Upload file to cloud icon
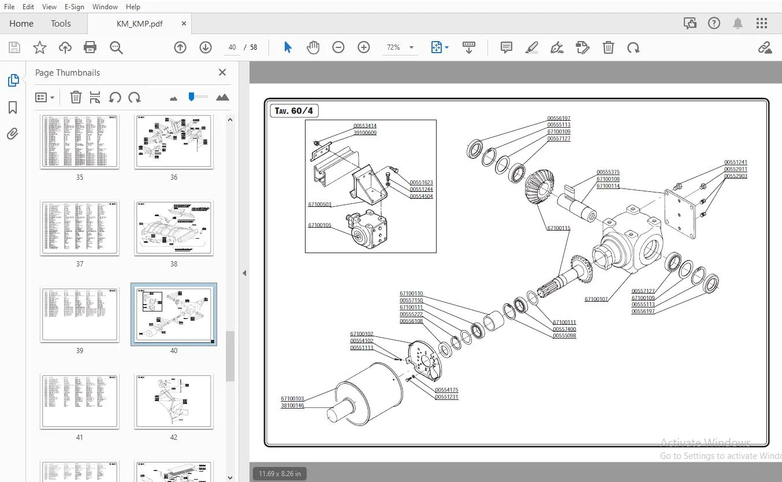The width and height of the screenshot is (782, 482). (65, 47)
